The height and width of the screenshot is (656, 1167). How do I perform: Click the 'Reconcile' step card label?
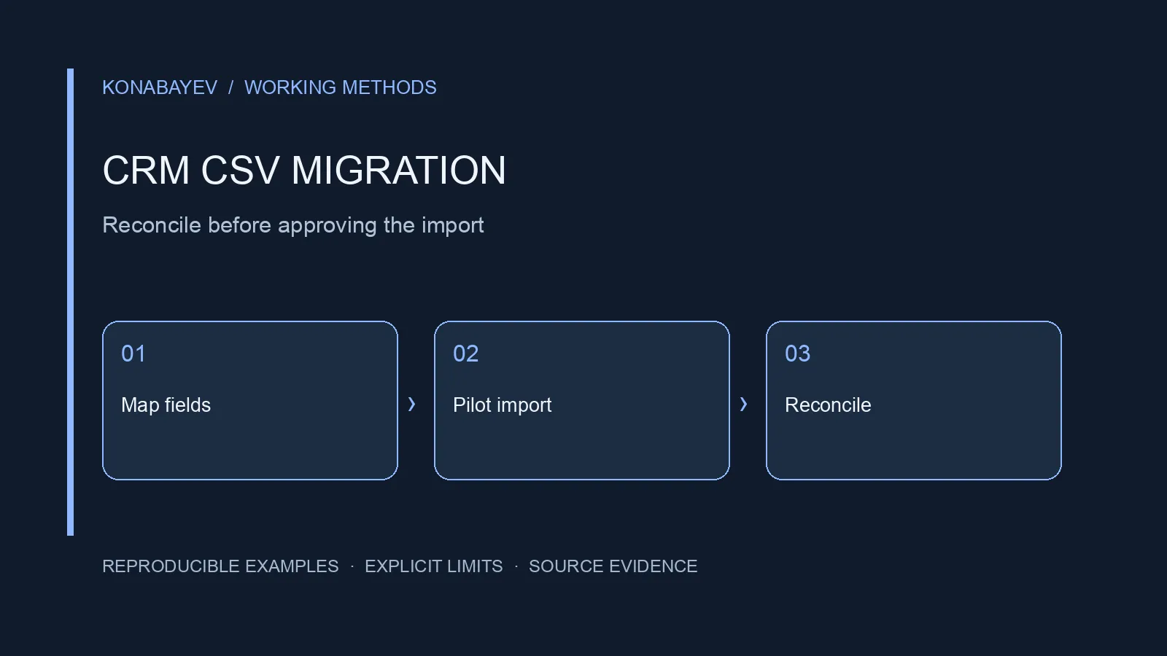tap(828, 405)
